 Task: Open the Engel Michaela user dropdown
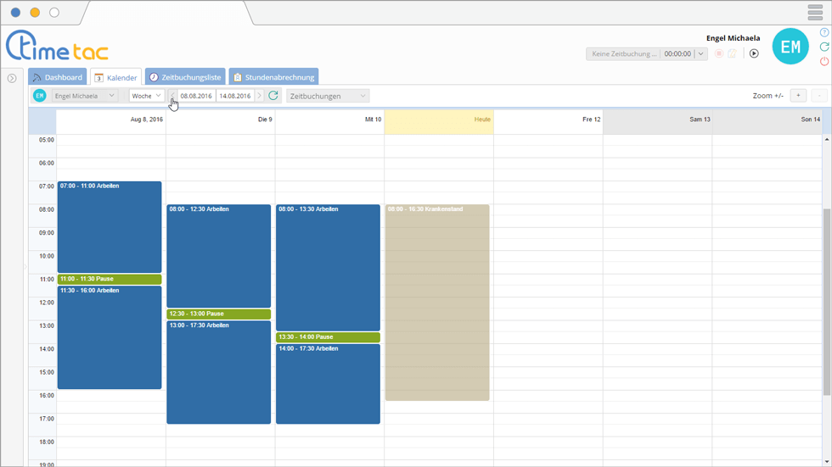(x=84, y=96)
